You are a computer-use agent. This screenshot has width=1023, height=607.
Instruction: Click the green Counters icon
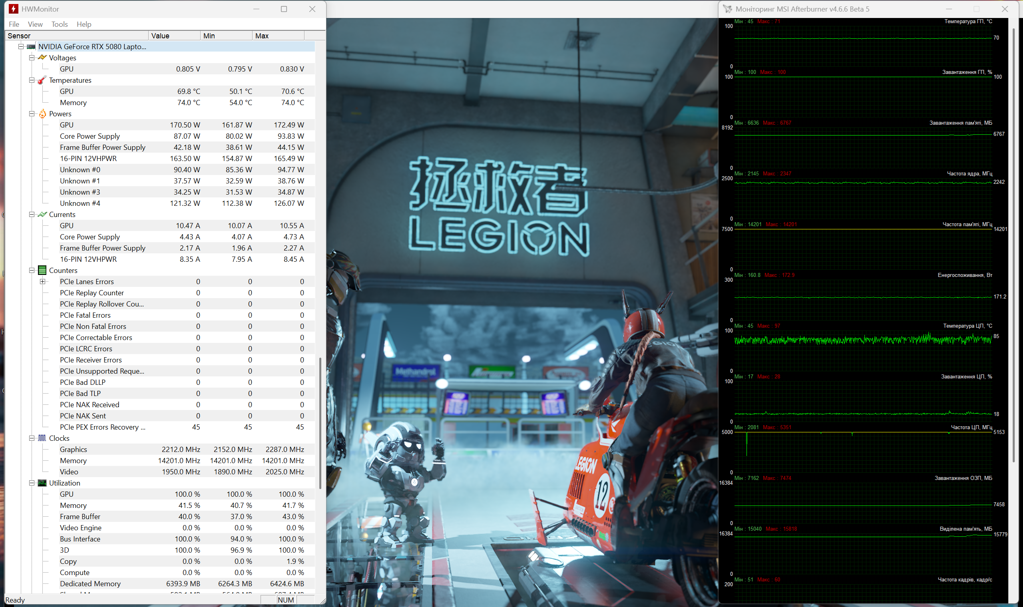click(42, 271)
